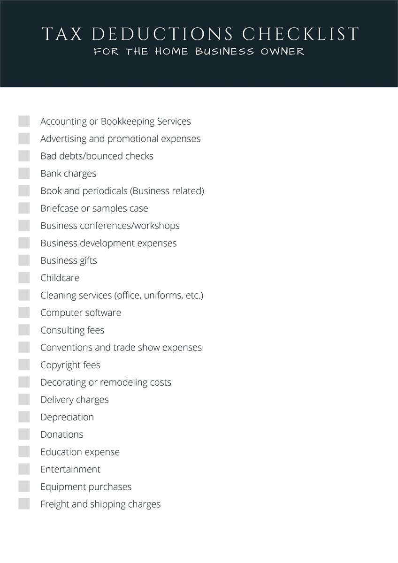This screenshot has width=398, height=563.
Task: Click the Tax Deductions Checklist title
Action: (x=200, y=34)
